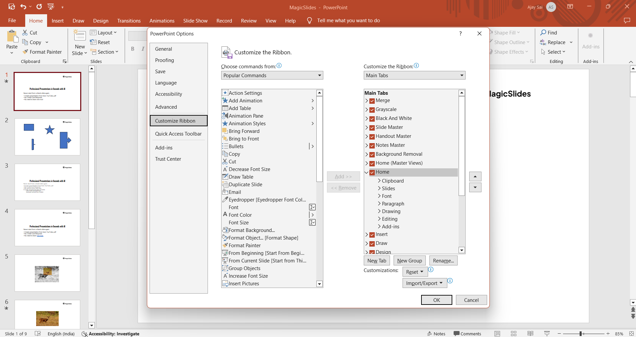The height and width of the screenshot is (337, 636).
Task: Open the Import/Export dropdown
Action: 424,283
